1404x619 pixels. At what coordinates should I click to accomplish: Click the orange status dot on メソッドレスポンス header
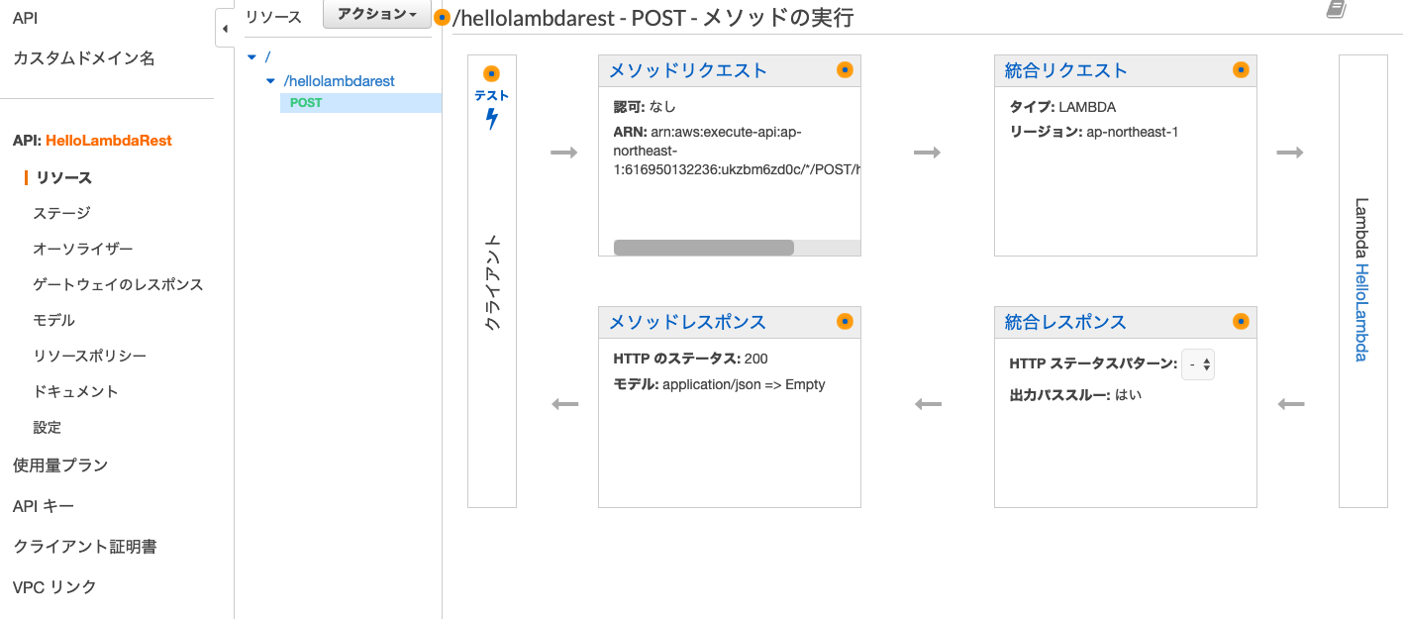coord(846,321)
